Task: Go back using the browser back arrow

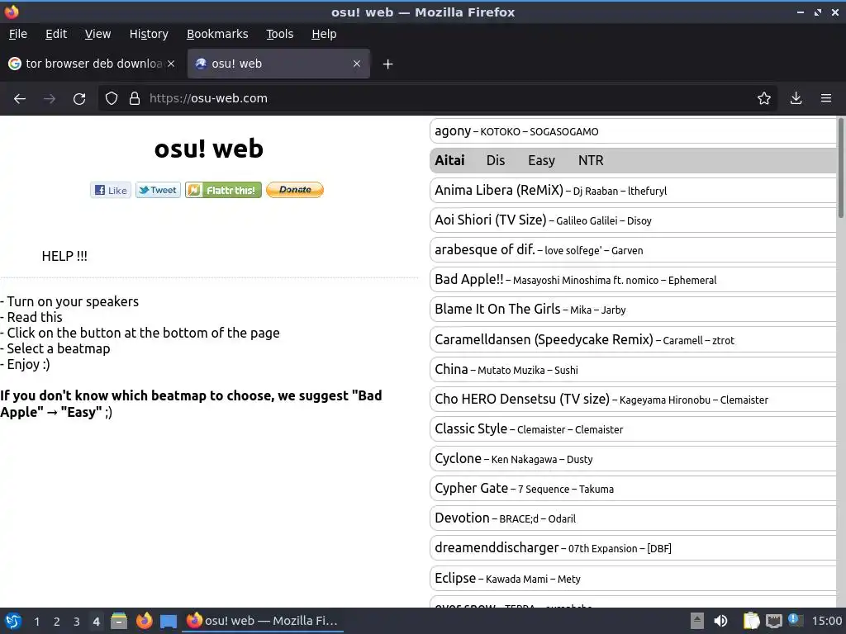Action: (x=20, y=99)
